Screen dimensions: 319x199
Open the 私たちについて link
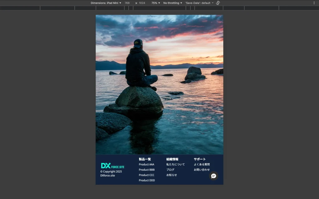[x=175, y=164]
